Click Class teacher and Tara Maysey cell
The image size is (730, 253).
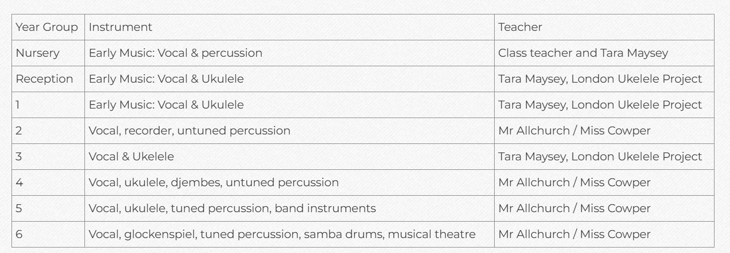[x=604, y=53]
